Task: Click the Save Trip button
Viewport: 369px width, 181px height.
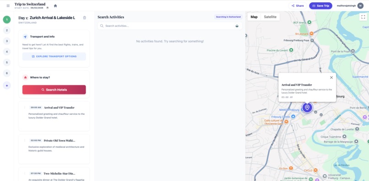Action: pyautogui.click(x=320, y=5)
